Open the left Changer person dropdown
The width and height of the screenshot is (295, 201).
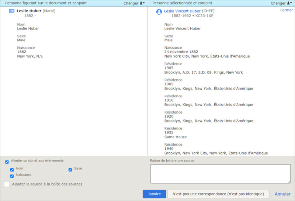[x=134, y=3]
